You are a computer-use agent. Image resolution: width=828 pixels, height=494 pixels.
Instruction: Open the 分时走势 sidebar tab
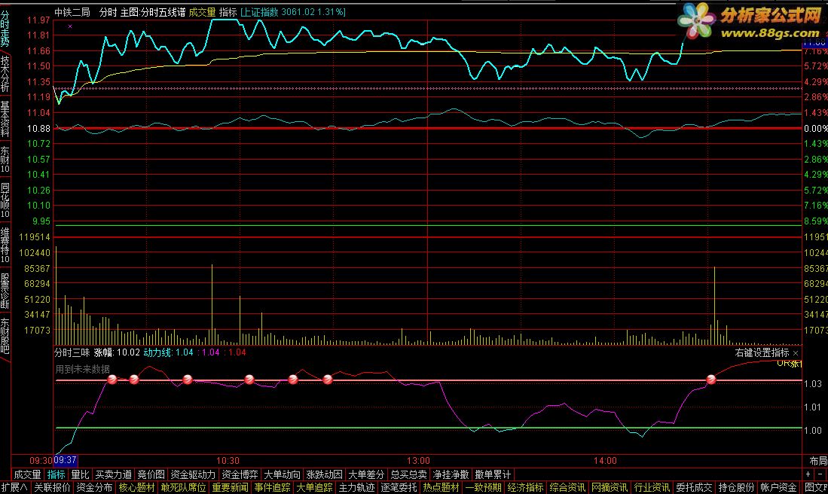[x=5, y=29]
